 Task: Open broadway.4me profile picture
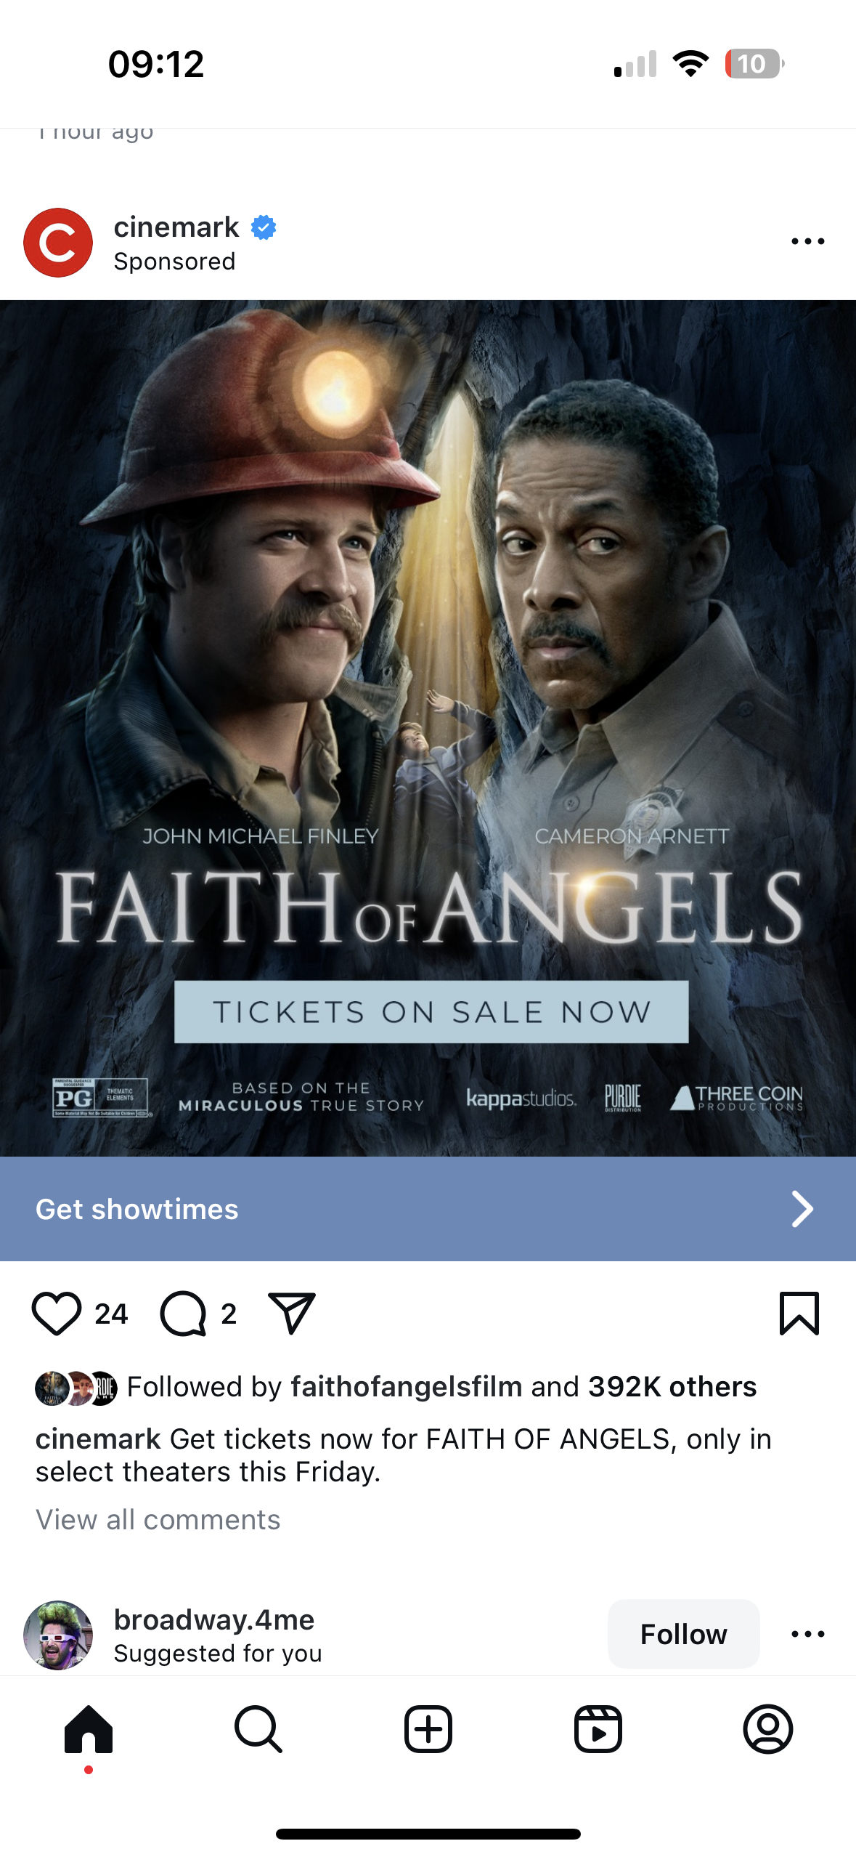58,1635
